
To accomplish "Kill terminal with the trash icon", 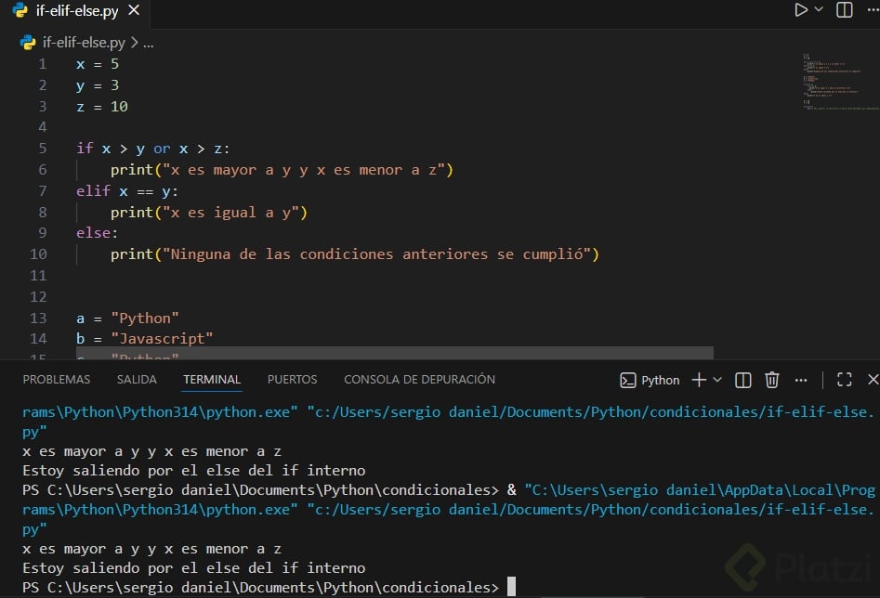I will click(x=771, y=380).
